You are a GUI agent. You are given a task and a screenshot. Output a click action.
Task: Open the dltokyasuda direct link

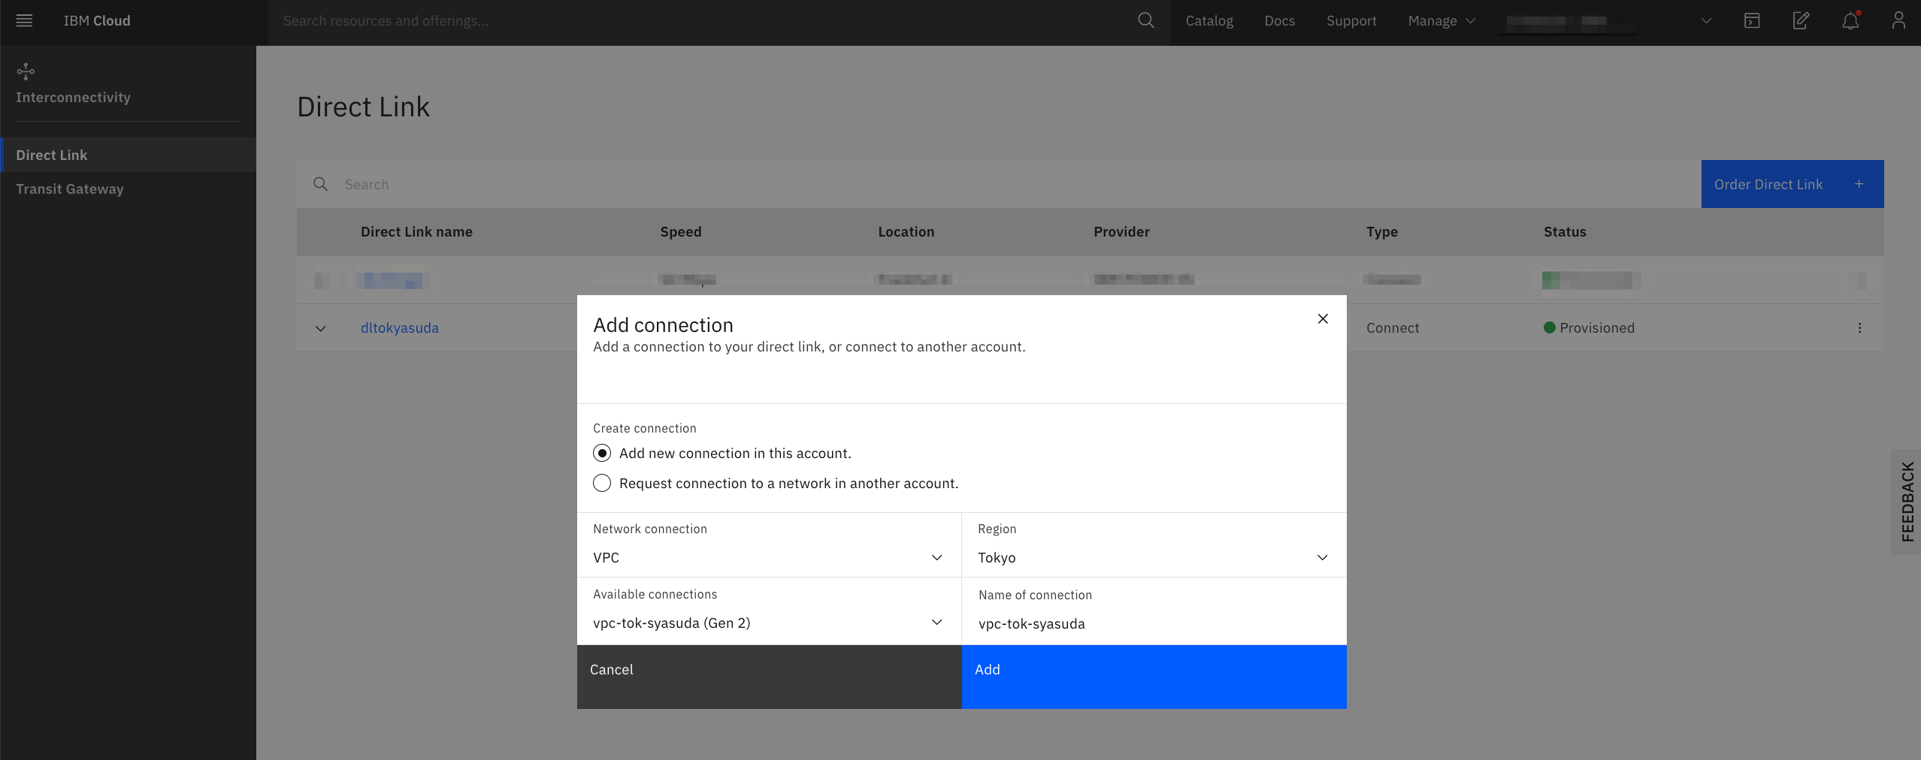(400, 328)
